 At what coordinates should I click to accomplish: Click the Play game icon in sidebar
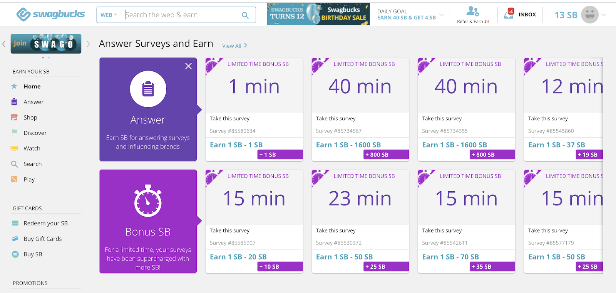(x=14, y=179)
